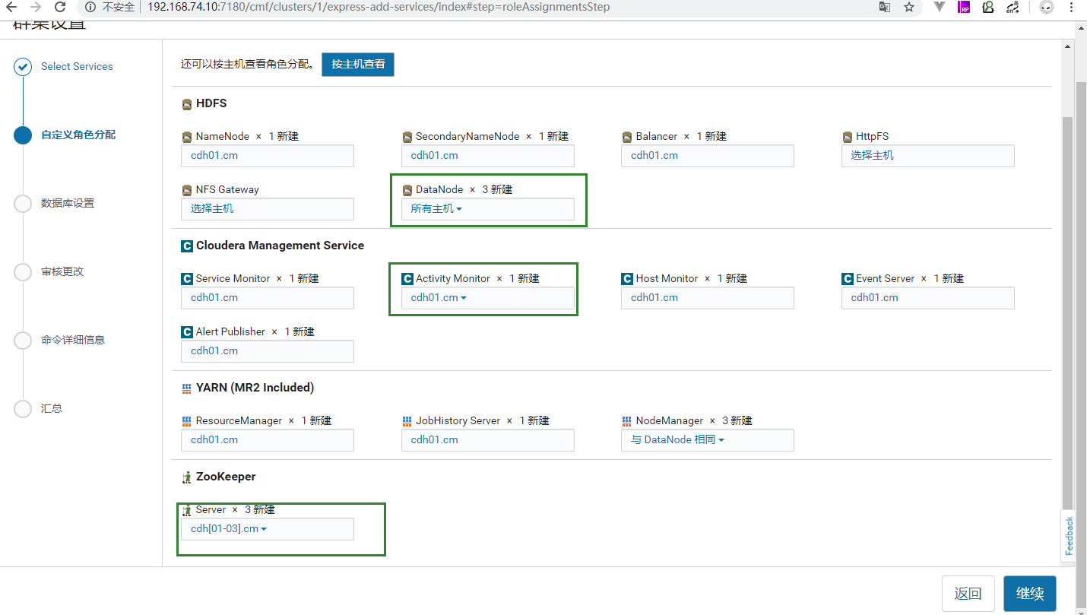Click the purple RP extension icon
1087x615 pixels.
964,7
